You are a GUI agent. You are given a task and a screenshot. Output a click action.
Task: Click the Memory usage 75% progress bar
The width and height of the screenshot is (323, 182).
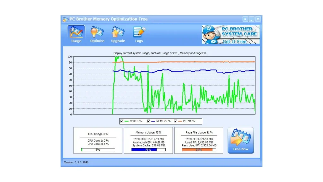pyautogui.click(x=148, y=149)
